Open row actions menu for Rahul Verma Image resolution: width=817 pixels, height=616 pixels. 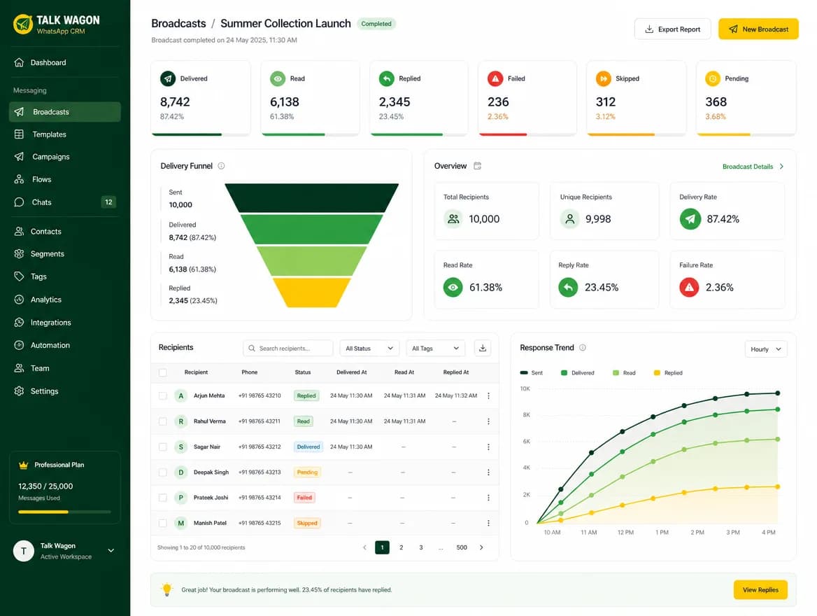tap(488, 421)
